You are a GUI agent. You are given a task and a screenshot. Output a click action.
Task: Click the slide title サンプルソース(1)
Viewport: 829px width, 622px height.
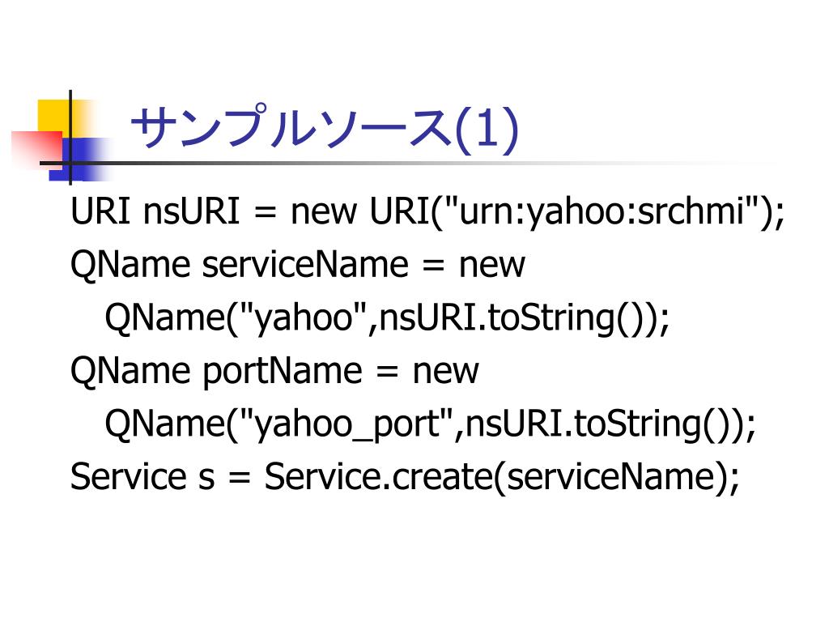(325, 127)
